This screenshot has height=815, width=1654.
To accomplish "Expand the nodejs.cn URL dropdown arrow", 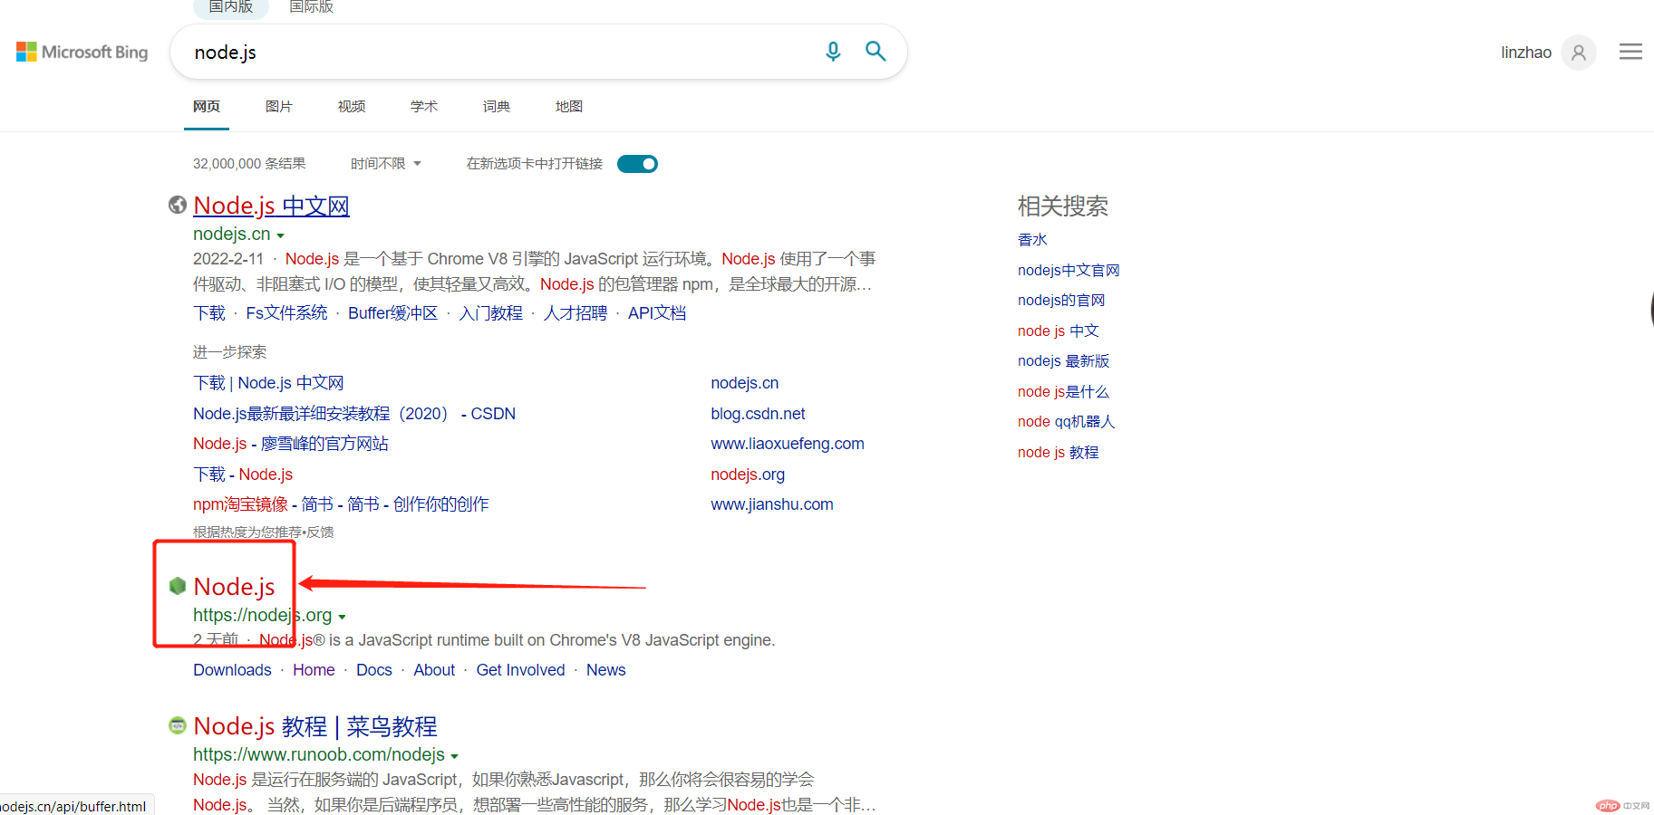I will pyautogui.click(x=280, y=235).
